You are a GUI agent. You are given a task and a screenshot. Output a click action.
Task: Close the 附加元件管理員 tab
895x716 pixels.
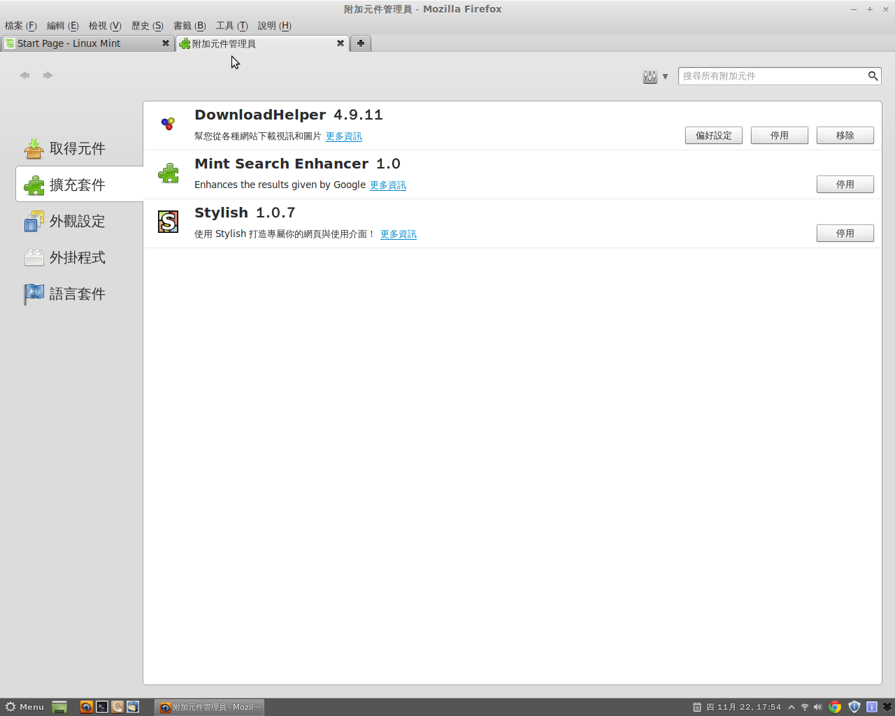(x=341, y=43)
